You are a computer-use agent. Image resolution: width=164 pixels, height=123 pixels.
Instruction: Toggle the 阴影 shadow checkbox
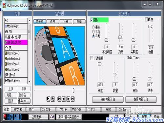92,20
